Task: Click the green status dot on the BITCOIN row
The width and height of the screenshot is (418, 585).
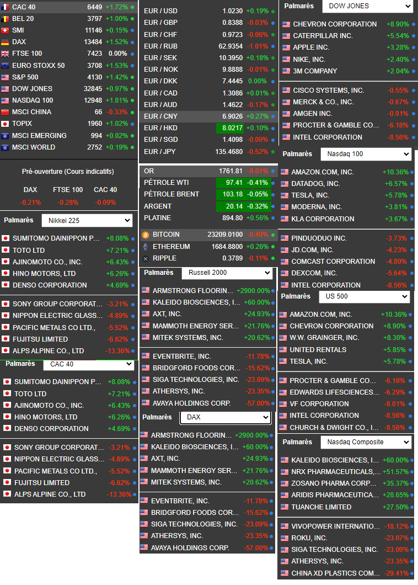Action: tap(273, 235)
